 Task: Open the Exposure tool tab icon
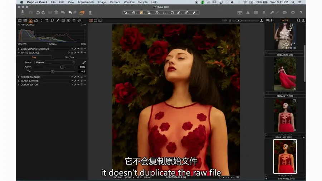click(x=36, y=20)
